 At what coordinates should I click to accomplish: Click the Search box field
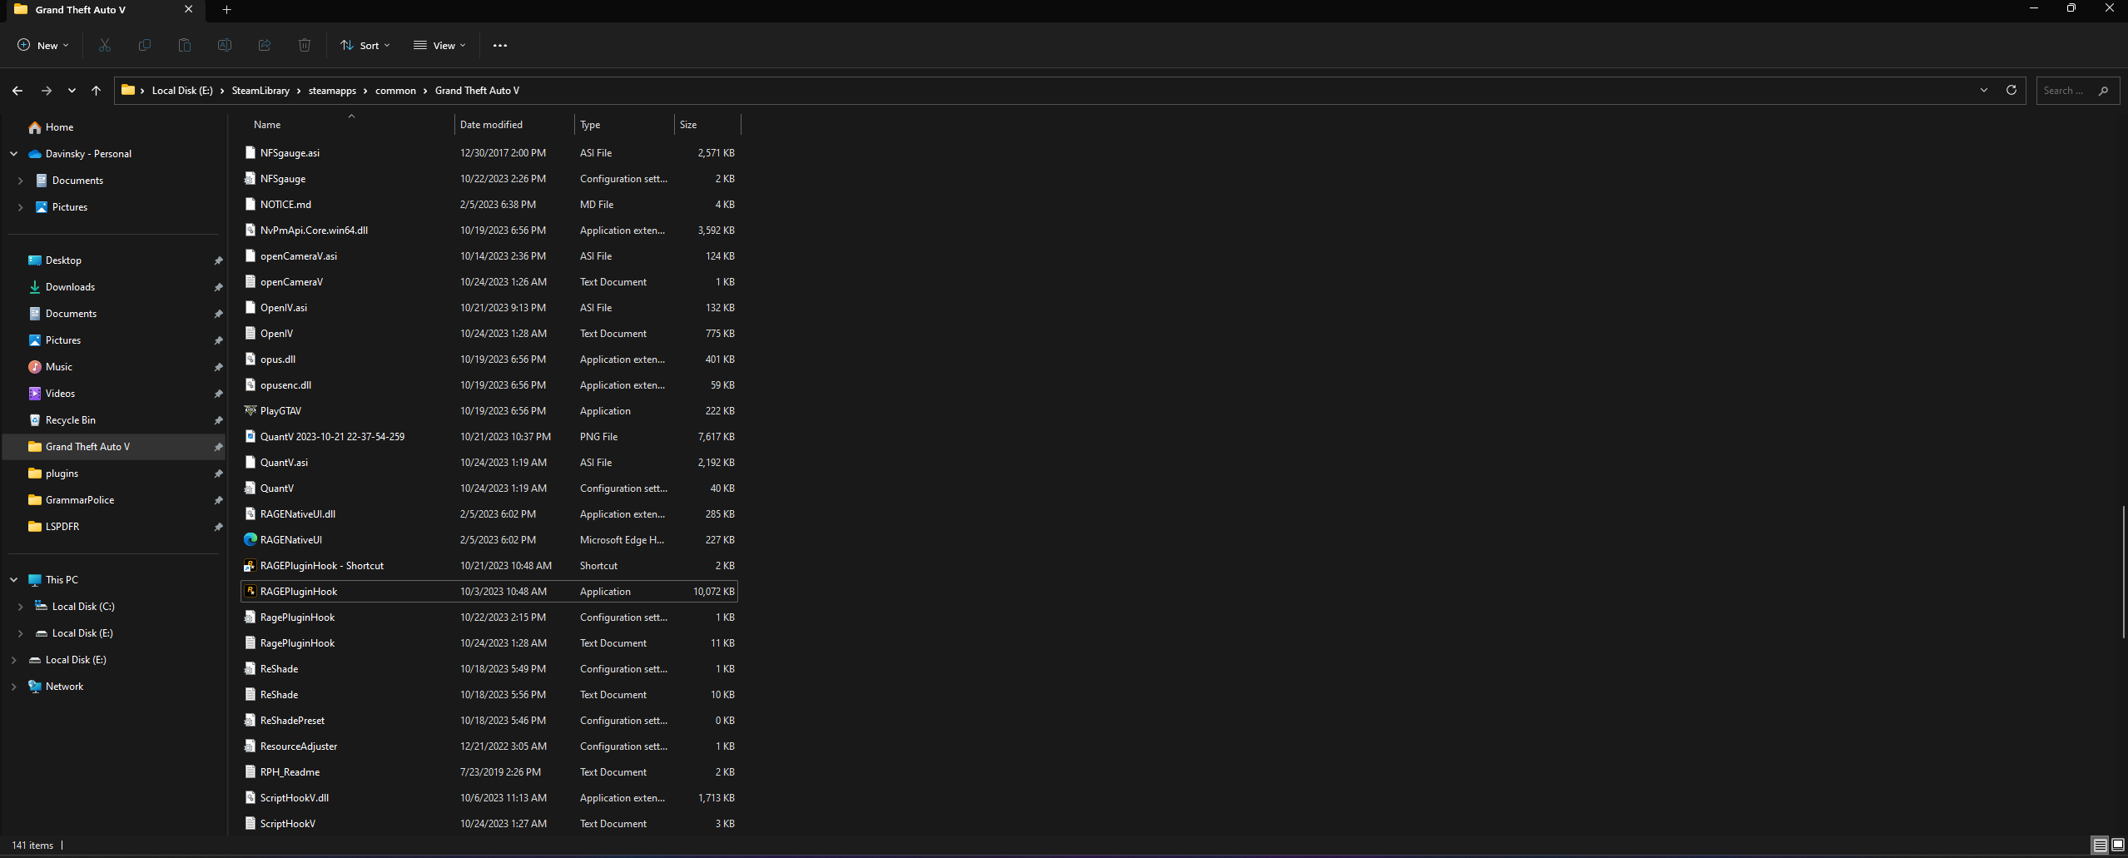(2077, 91)
